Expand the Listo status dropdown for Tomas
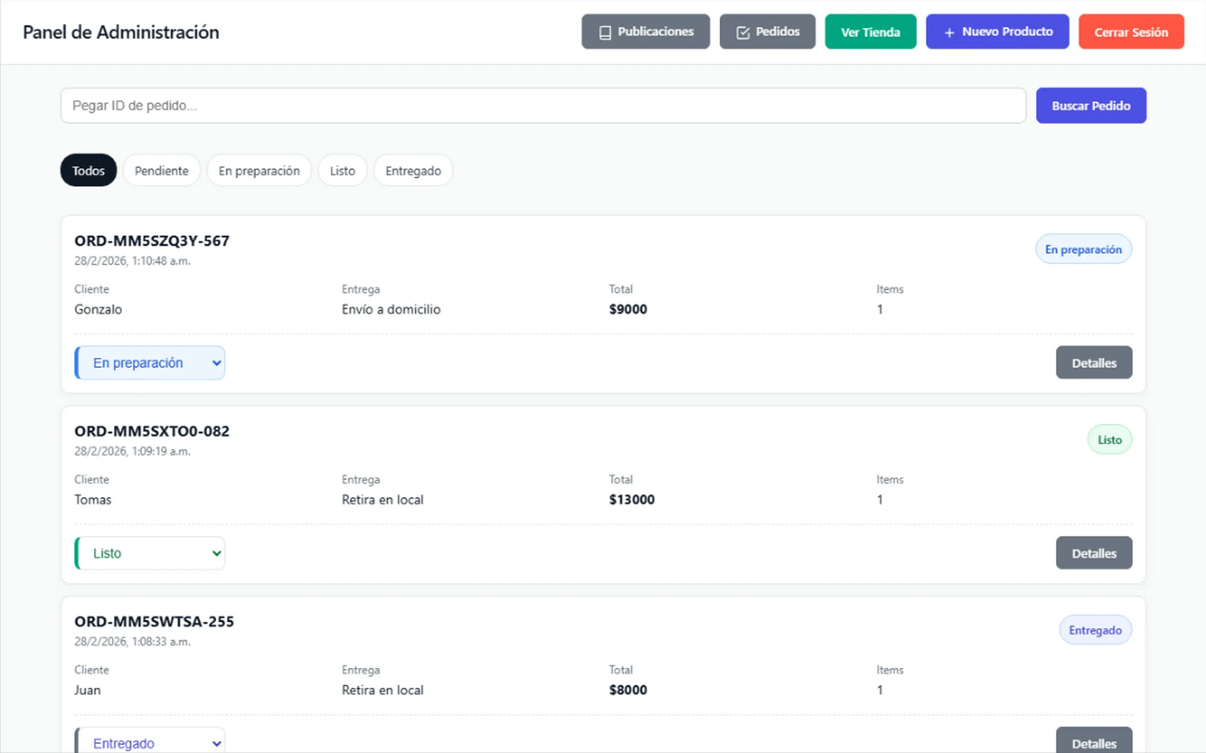Image resolution: width=1206 pixels, height=753 pixels. pyautogui.click(x=150, y=553)
